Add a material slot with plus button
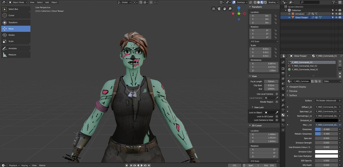 pyautogui.click(x=340, y=61)
